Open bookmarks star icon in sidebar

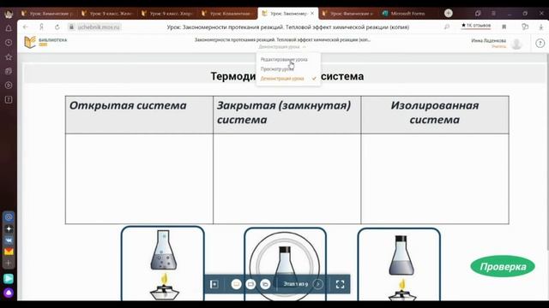coord(9,57)
